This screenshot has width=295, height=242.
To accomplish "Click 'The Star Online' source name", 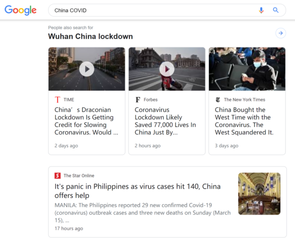I will pyautogui.click(x=79, y=175).
